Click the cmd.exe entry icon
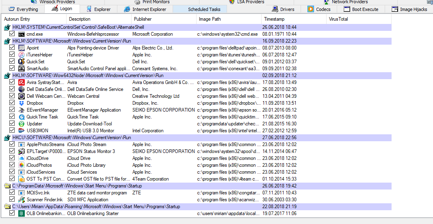The width and height of the screenshot is (433, 224). (21, 34)
